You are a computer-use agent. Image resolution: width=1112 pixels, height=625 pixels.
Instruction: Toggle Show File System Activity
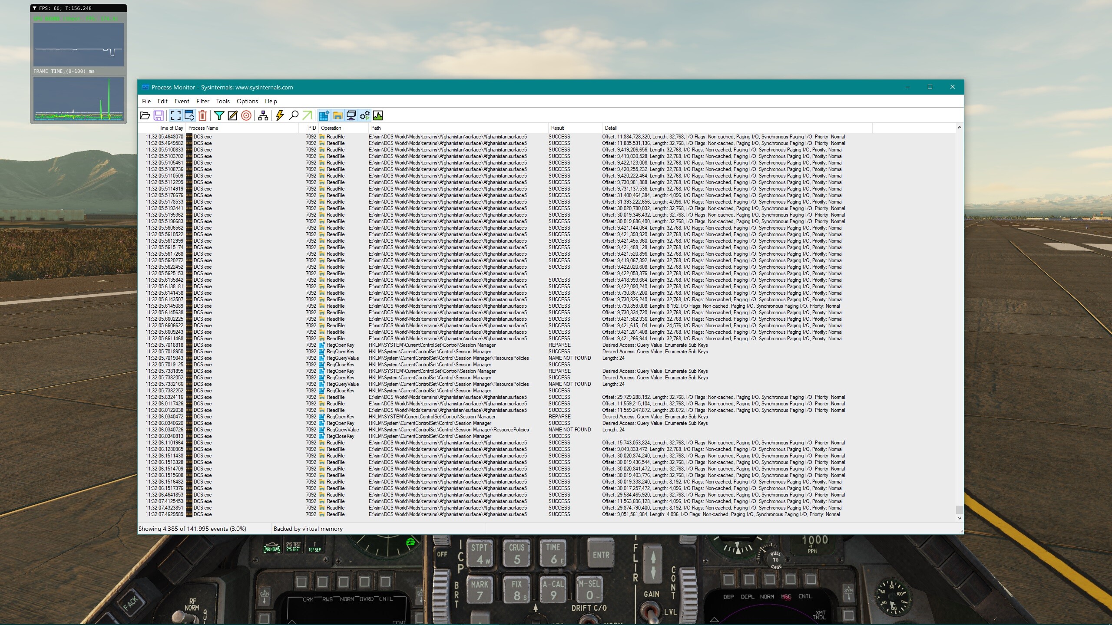pos(338,115)
